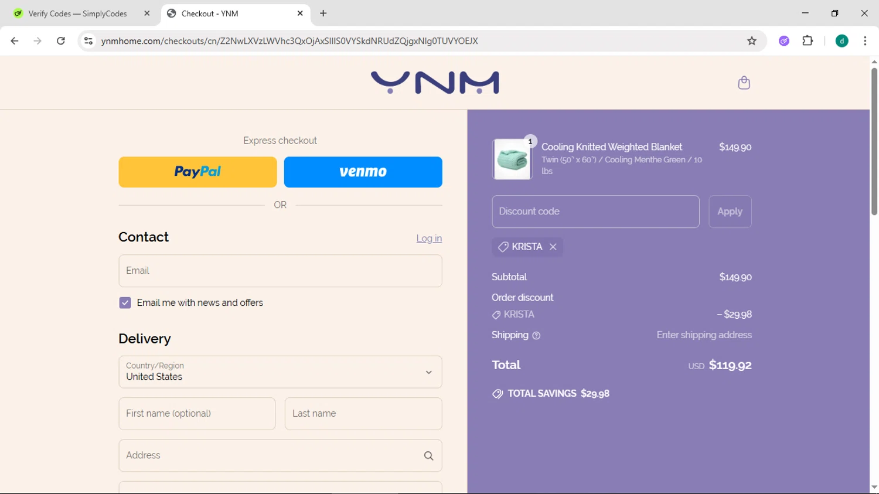This screenshot has width=879, height=494.
Task: Select the Checkout - YNM tab
Action: pyautogui.click(x=236, y=13)
